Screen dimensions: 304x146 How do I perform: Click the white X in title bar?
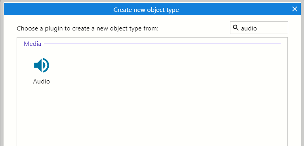tap(294, 9)
